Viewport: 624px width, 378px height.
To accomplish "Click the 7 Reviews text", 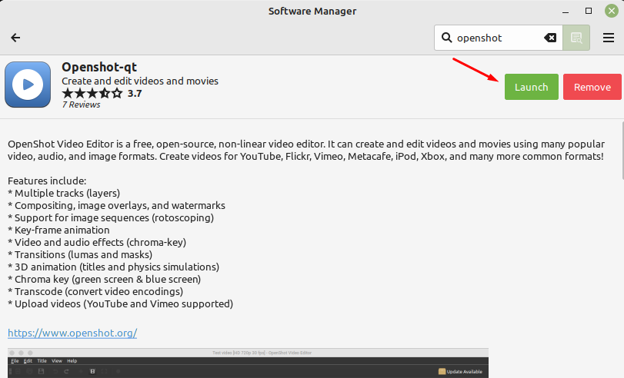I will tap(82, 104).
